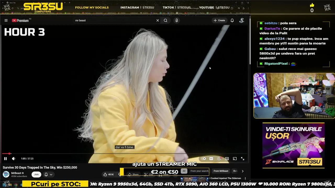Open the MrBeast channel avatar
The image size is (335, 188).
(6, 174)
